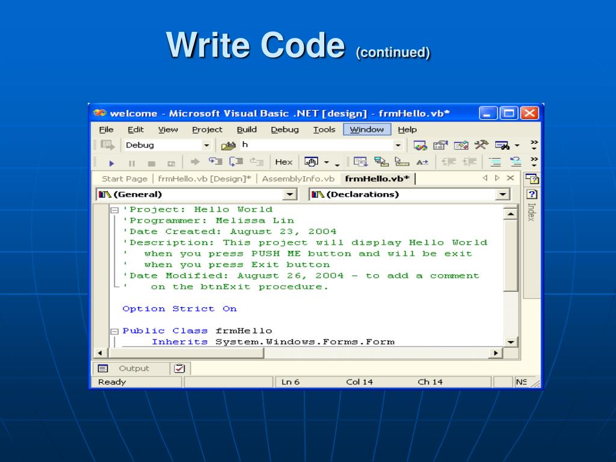Open the Properties Window toolbar icon
616x462 pixels.
coord(440,146)
